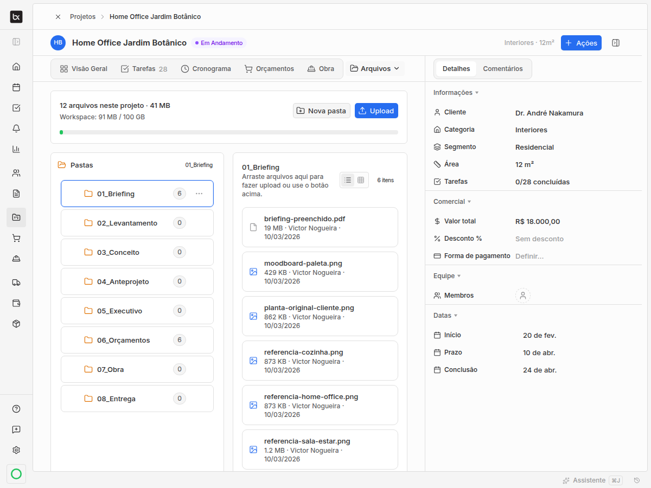The width and height of the screenshot is (651, 488).
Task: Open the documents sidebar icon
Action: (16, 194)
